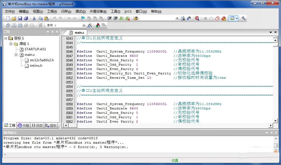Toggle the window layout view button

click(232, 18)
